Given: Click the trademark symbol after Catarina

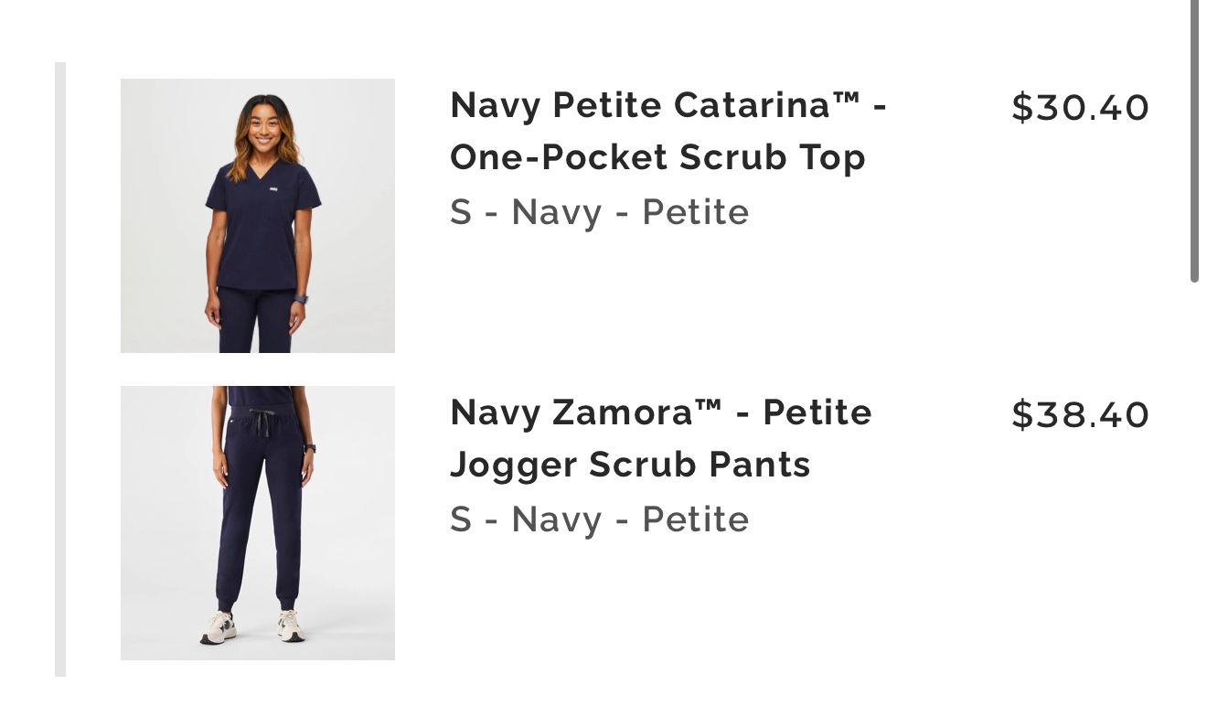Looking at the screenshot, I should 847,99.
